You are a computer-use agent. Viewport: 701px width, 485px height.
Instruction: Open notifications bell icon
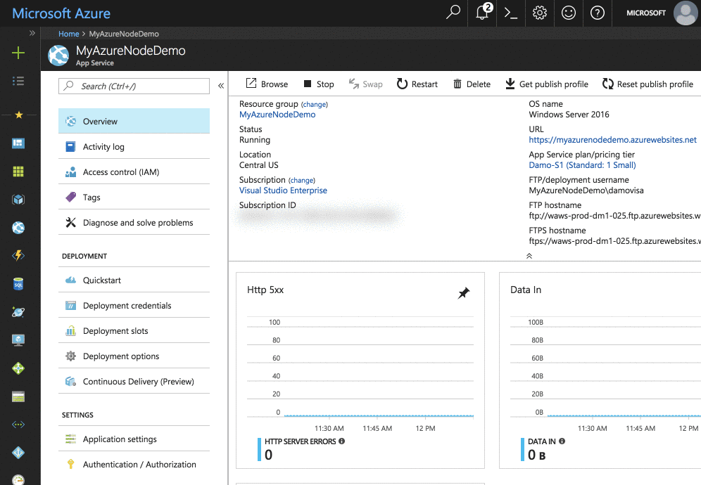pos(483,12)
